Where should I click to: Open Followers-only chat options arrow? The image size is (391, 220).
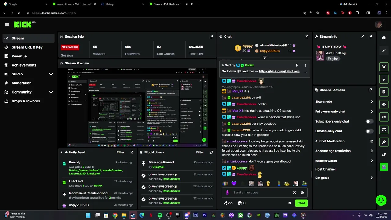pos(372,112)
